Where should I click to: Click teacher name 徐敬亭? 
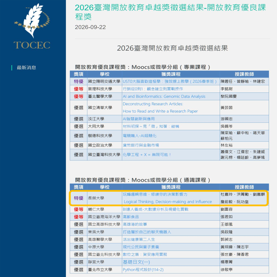pos(226,270)
